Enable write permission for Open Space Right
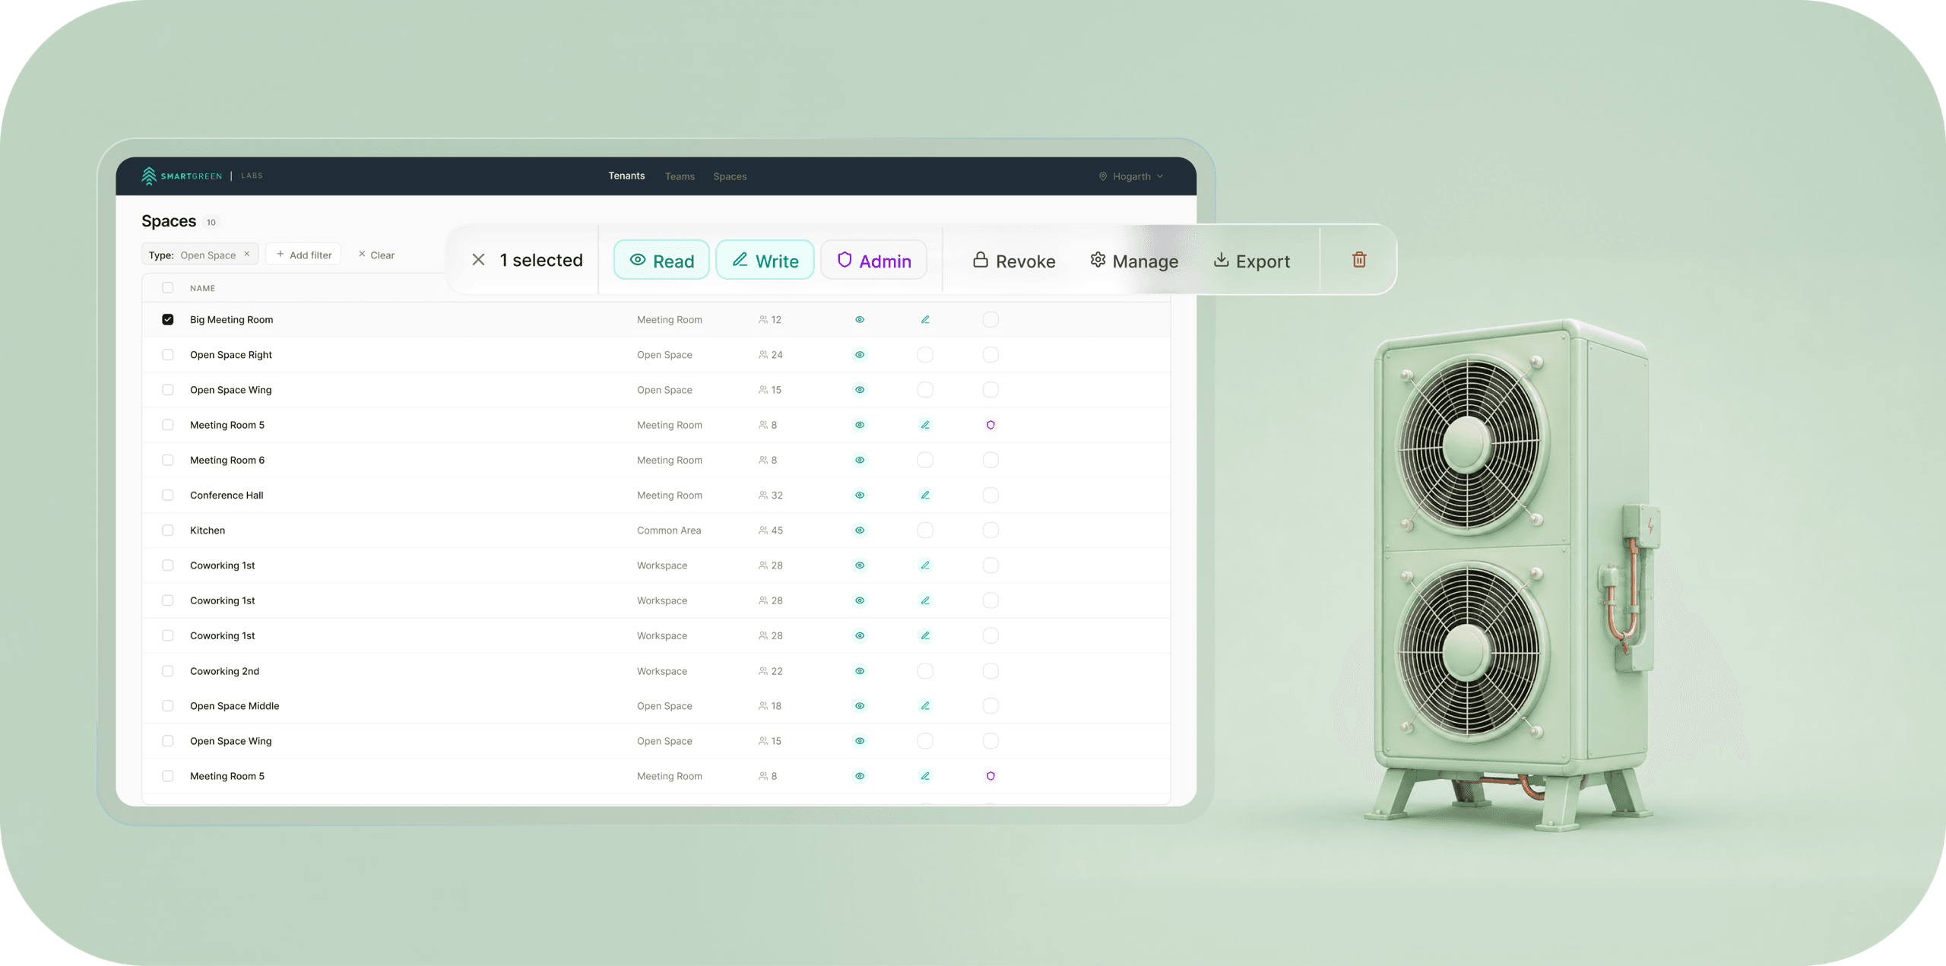 [925, 355]
